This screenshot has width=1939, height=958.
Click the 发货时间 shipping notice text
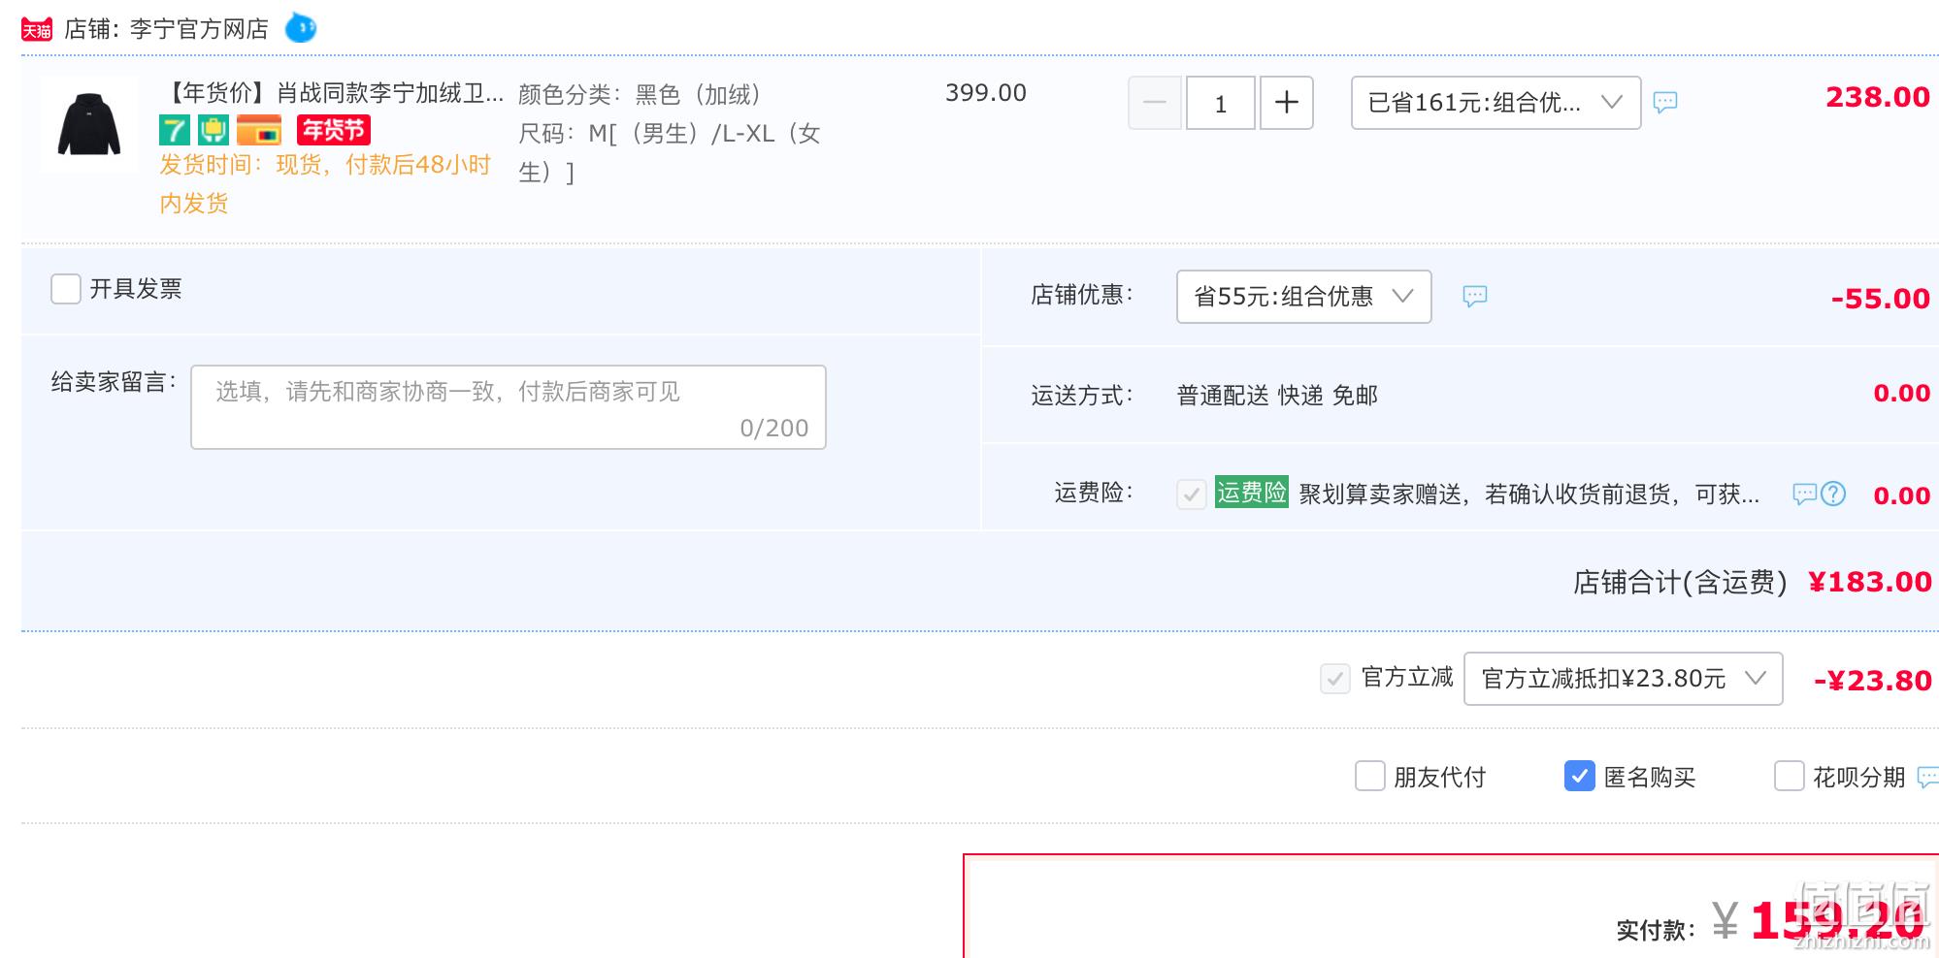325,184
